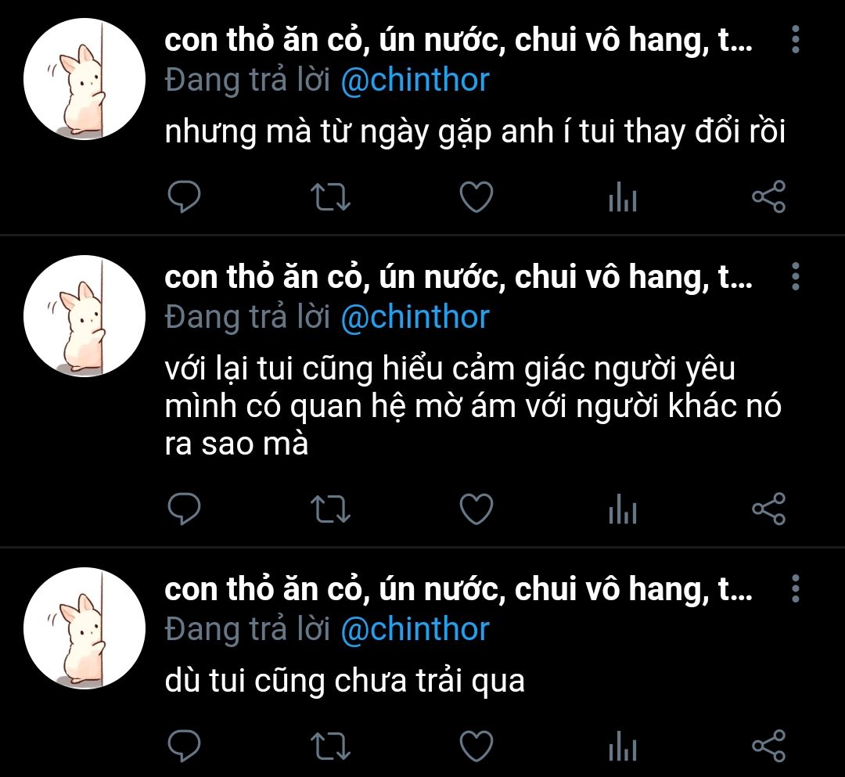Retweet the middle tweet 'với lại tui cũng hiểu'
The image size is (845, 777).
[x=330, y=509]
